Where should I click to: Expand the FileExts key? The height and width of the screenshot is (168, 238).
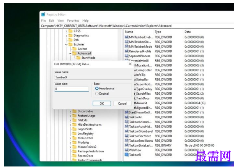pos(70,120)
